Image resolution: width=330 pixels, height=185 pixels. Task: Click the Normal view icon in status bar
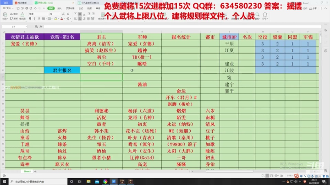click(x=267, y=176)
